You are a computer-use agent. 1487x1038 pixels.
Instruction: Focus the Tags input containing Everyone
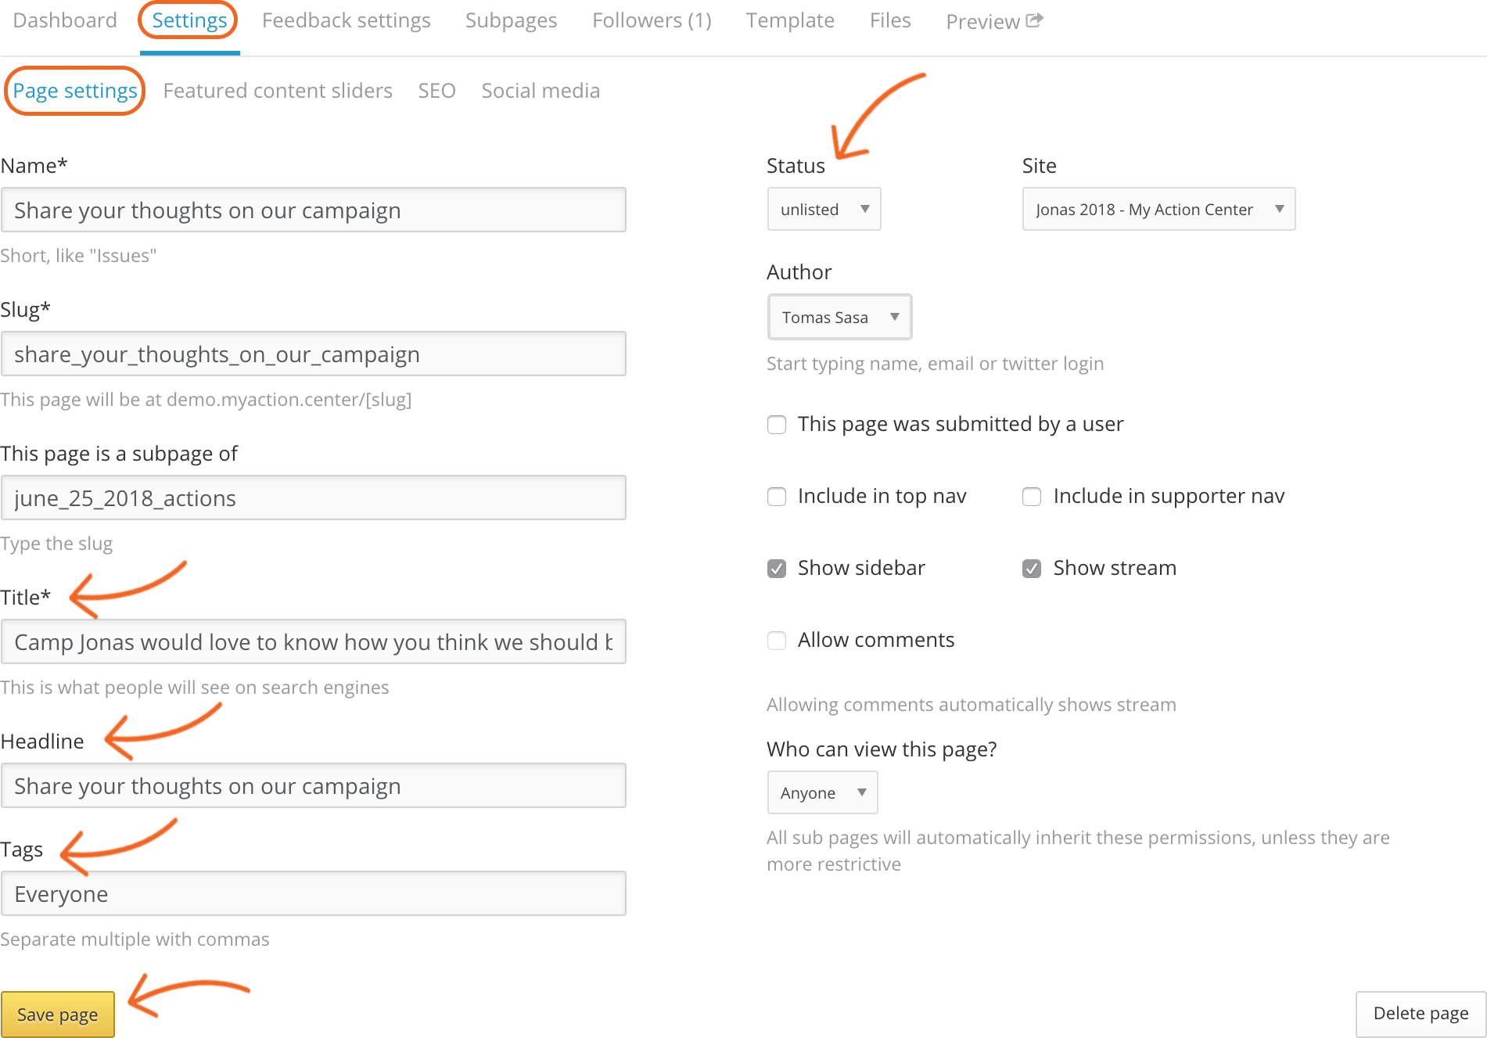pyautogui.click(x=313, y=894)
